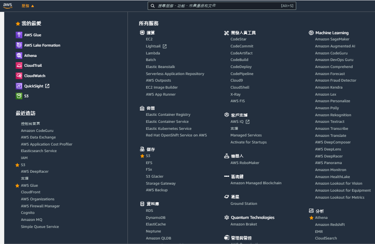
Task: Open QuickSight favorite icon
Action: point(19,86)
